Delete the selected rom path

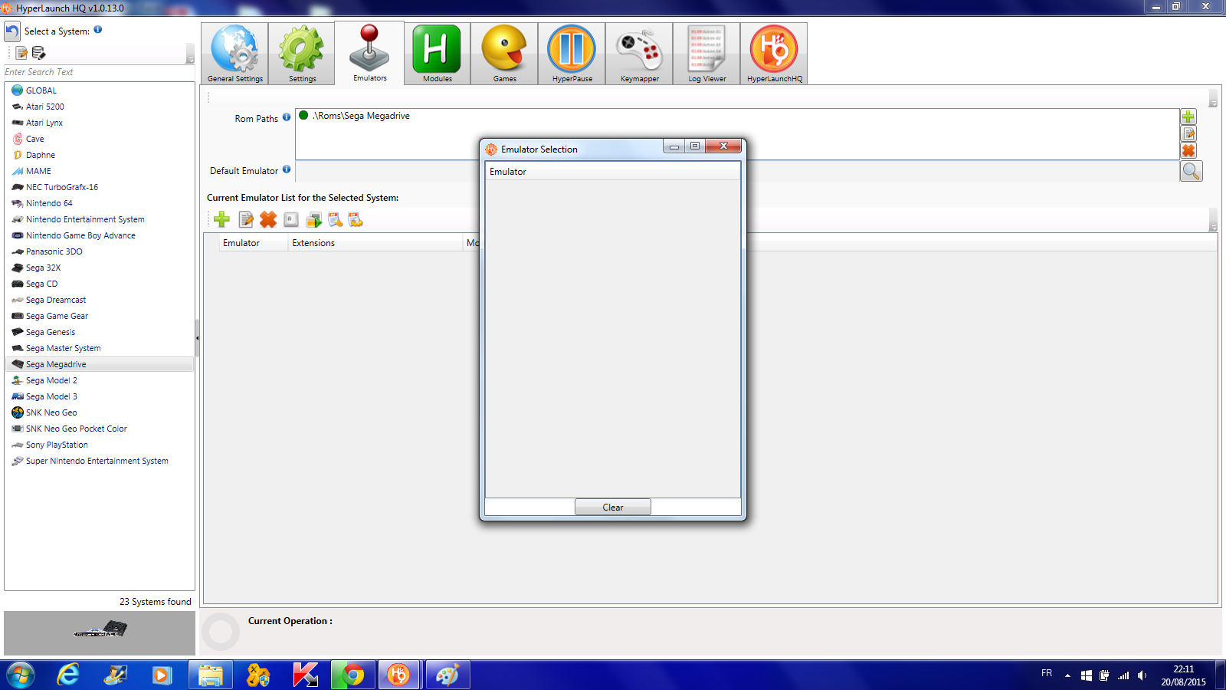pyautogui.click(x=1188, y=151)
